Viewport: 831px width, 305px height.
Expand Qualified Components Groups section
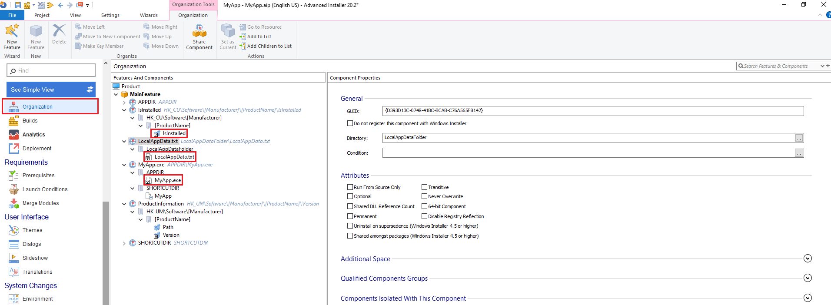coord(808,278)
